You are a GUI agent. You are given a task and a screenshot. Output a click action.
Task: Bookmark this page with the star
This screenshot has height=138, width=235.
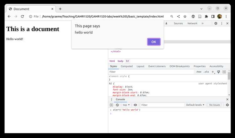pyautogui.click(x=185, y=17)
